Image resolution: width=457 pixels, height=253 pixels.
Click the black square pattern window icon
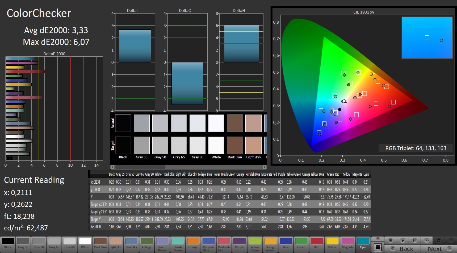point(378,247)
